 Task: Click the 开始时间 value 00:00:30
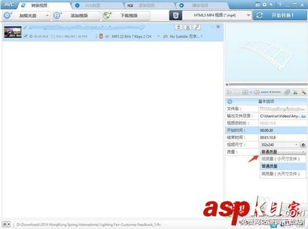click(266, 130)
